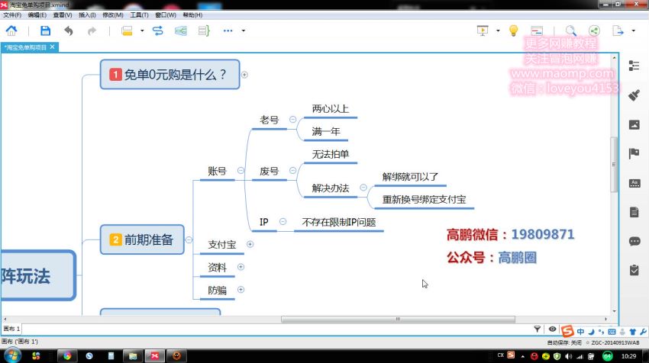The image size is (649, 363).
Task: Select the 前期准备 topic node
Action: 142,239
